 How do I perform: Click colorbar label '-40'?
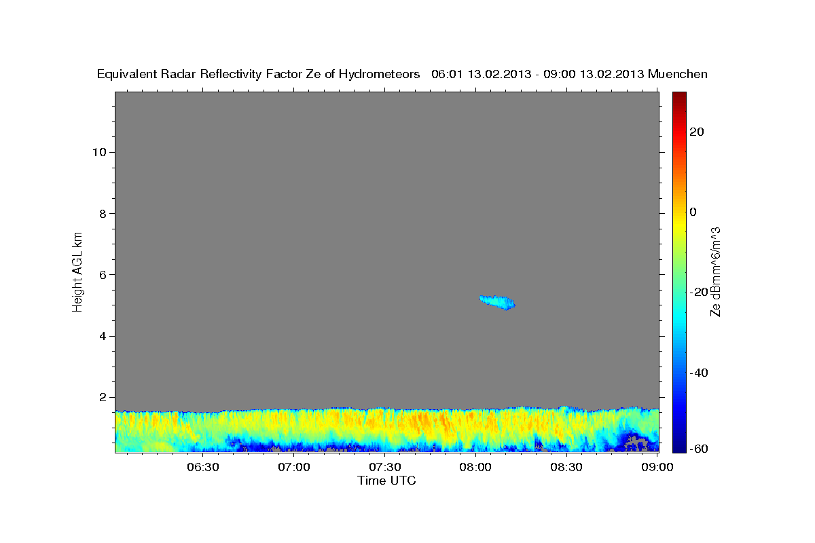click(x=700, y=373)
